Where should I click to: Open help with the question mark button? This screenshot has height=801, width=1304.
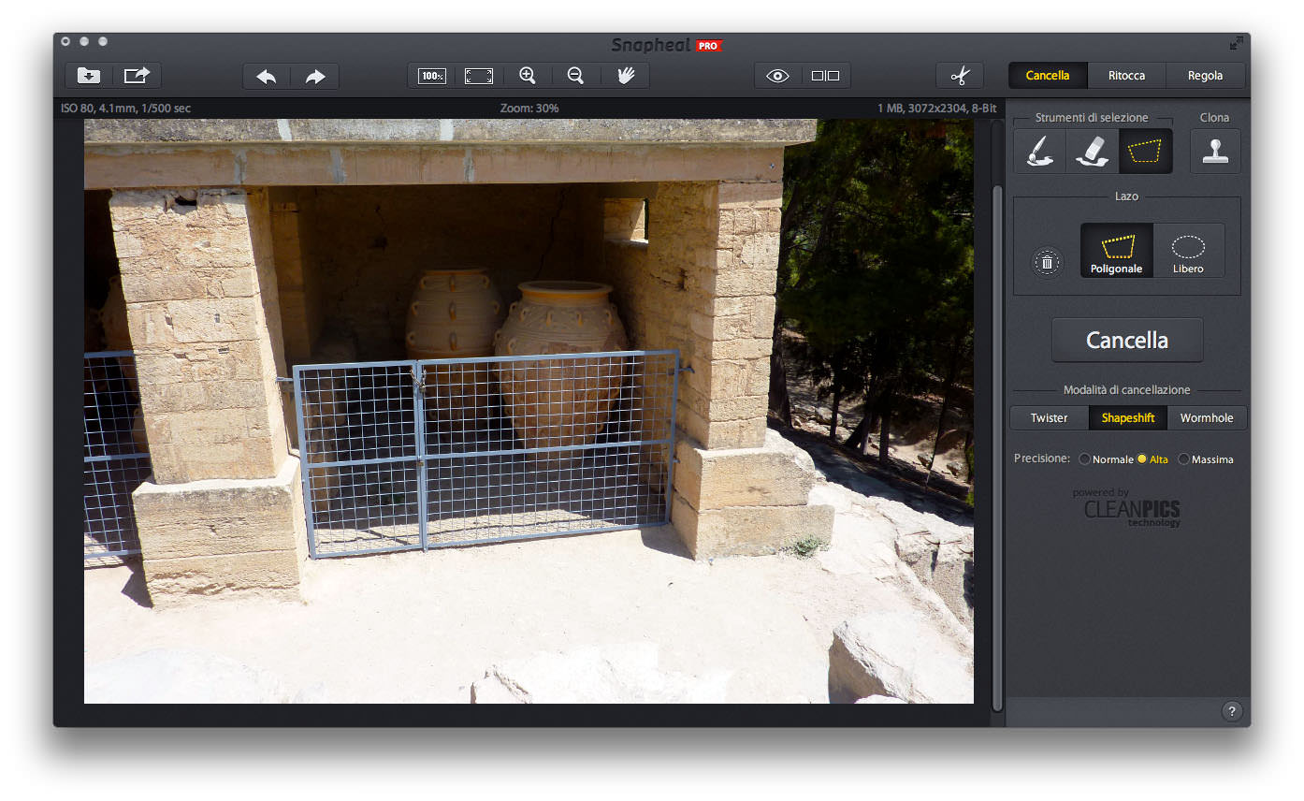coord(1232,711)
